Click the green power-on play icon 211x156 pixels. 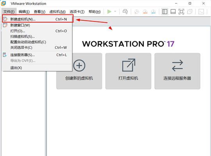click(x=109, y=12)
